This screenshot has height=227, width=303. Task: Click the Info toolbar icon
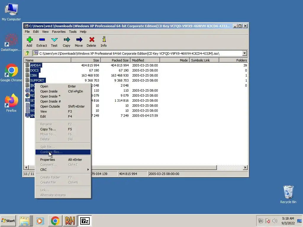(104, 42)
